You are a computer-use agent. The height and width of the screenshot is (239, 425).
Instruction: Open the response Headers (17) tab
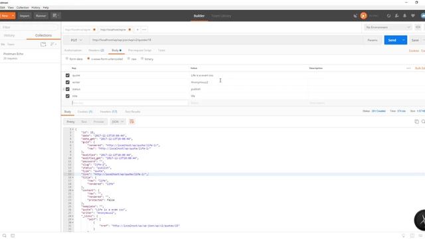[108, 112]
